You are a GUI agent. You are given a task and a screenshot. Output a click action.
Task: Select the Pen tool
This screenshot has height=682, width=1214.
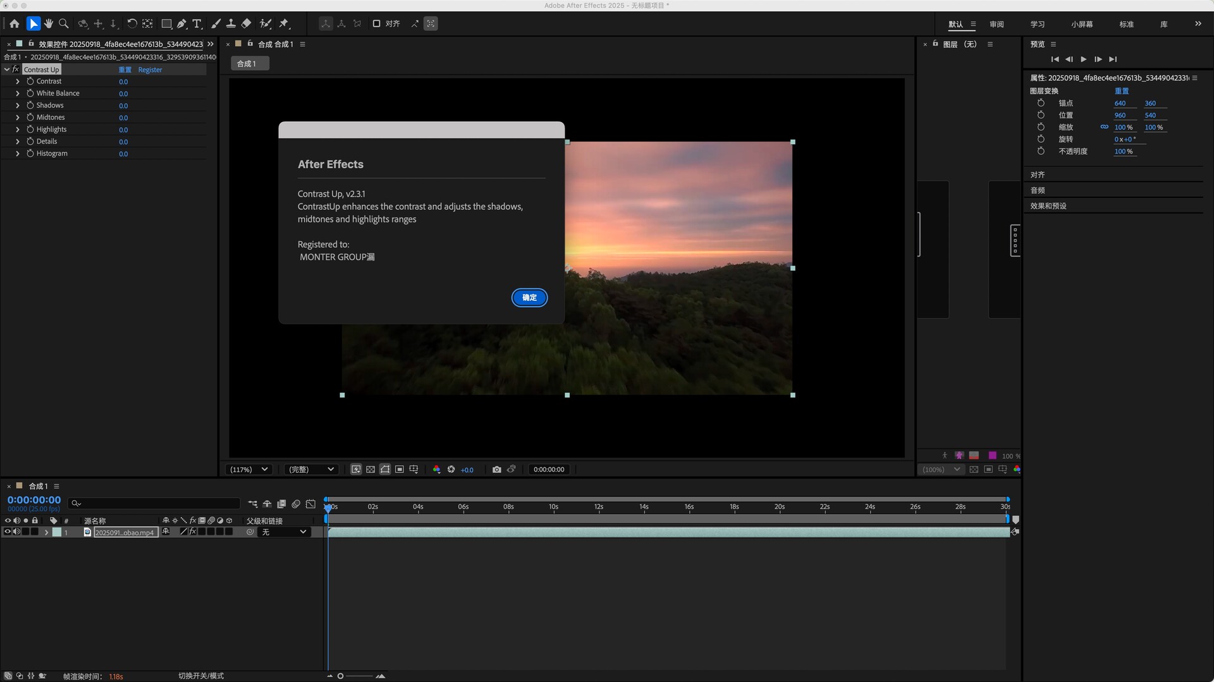pyautogui.click(x=181, y=23)
